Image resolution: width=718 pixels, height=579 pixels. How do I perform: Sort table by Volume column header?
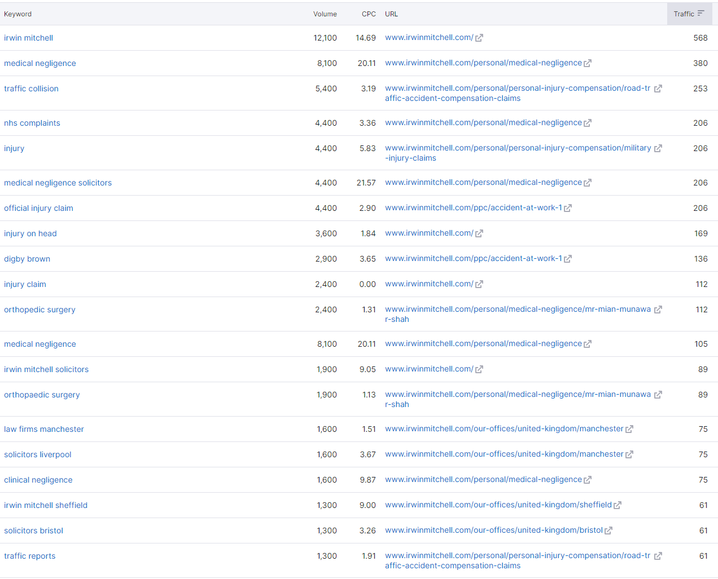325,14
